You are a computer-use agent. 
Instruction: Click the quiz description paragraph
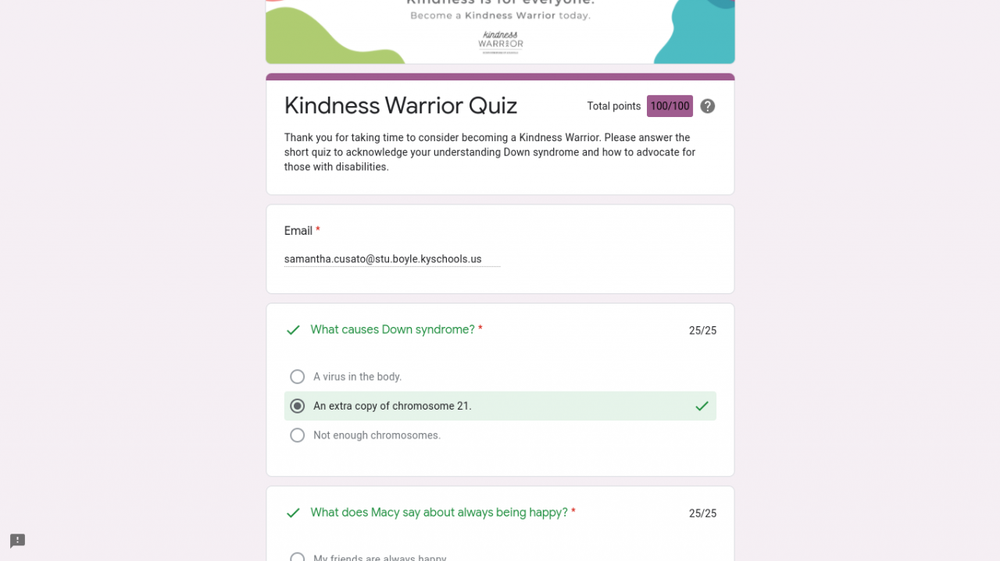point(489,152)
